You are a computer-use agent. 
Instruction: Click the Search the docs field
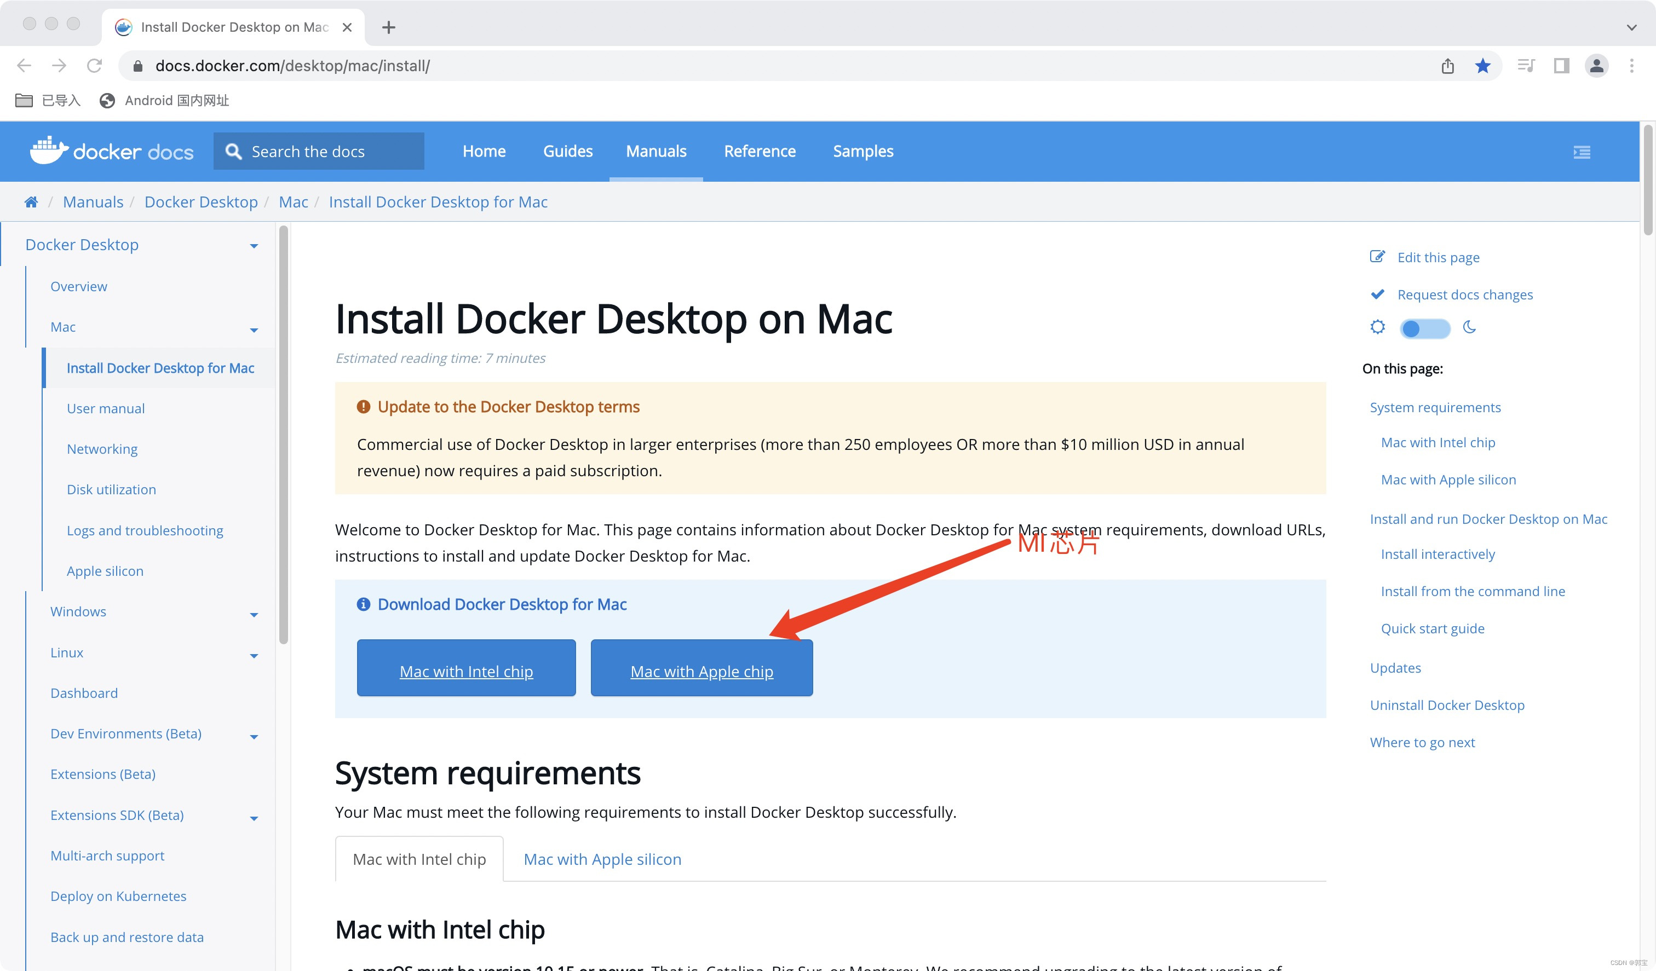pos(319,151)
